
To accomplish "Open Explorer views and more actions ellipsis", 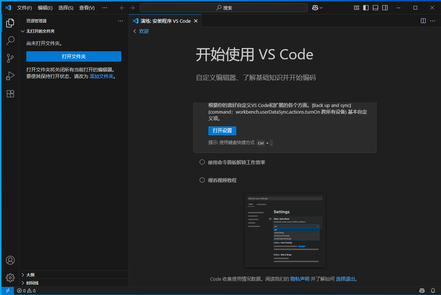I will click(121, 21).
